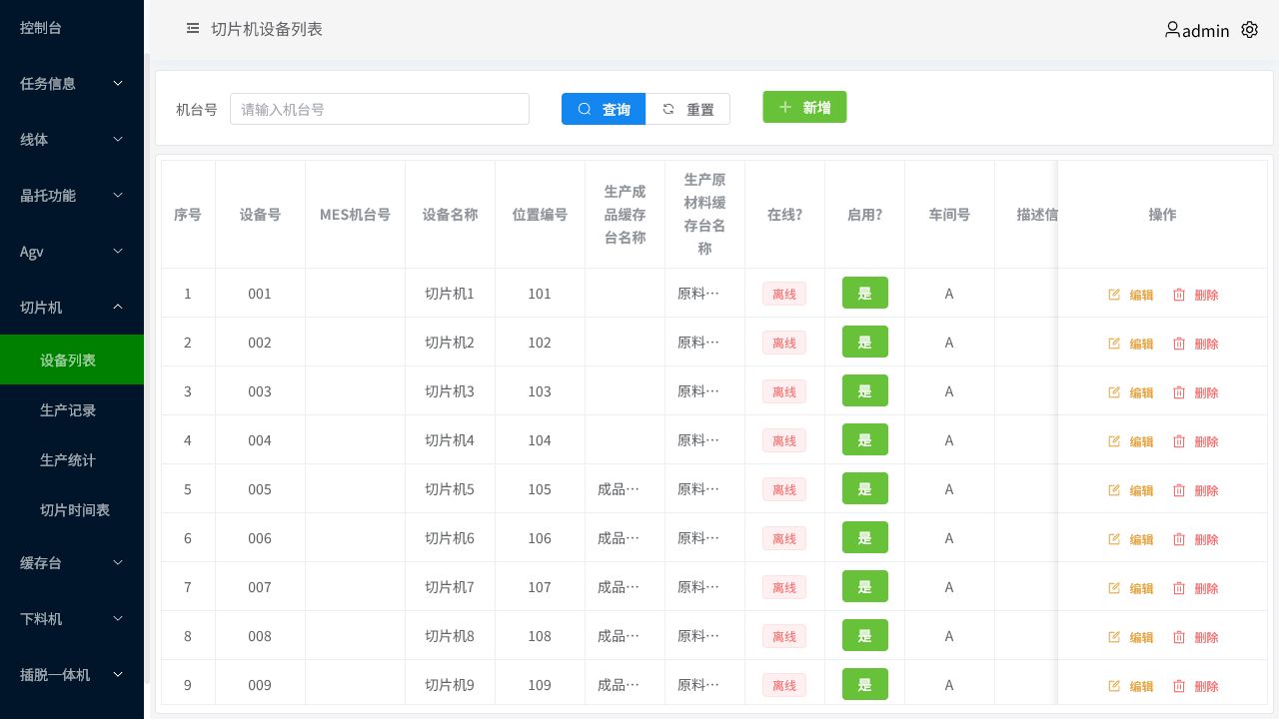1279x719 pixels.
Task: Click the 离线 status tag for 切片机1
Action: (x=784, y=294)
